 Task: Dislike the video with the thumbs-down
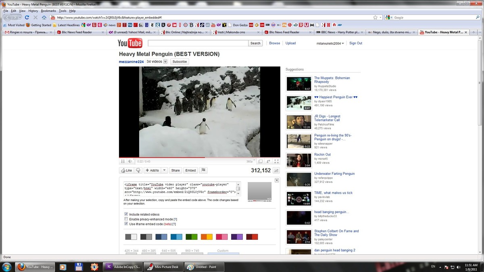[138, 170]
